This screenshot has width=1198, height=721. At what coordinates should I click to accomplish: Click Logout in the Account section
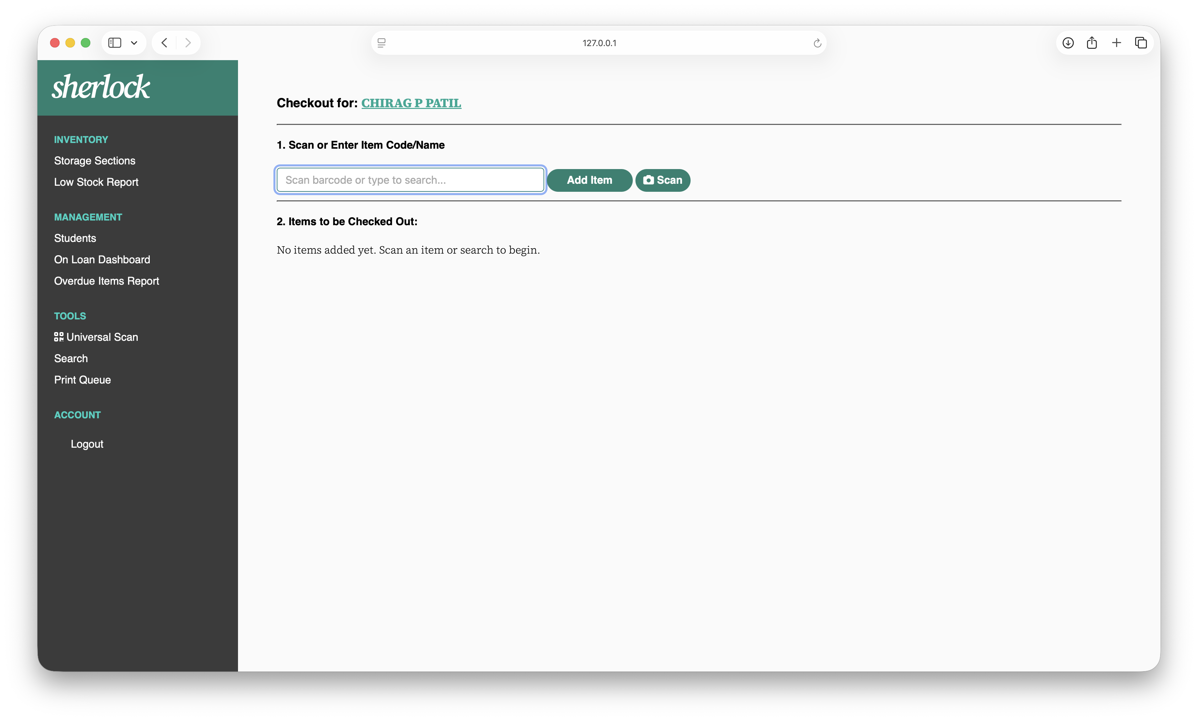tap(87, 444)
